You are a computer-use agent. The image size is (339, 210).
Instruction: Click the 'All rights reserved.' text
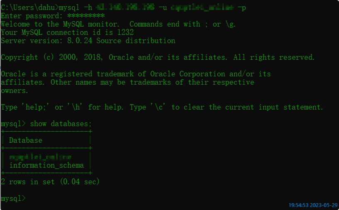(x=274, y=57)
